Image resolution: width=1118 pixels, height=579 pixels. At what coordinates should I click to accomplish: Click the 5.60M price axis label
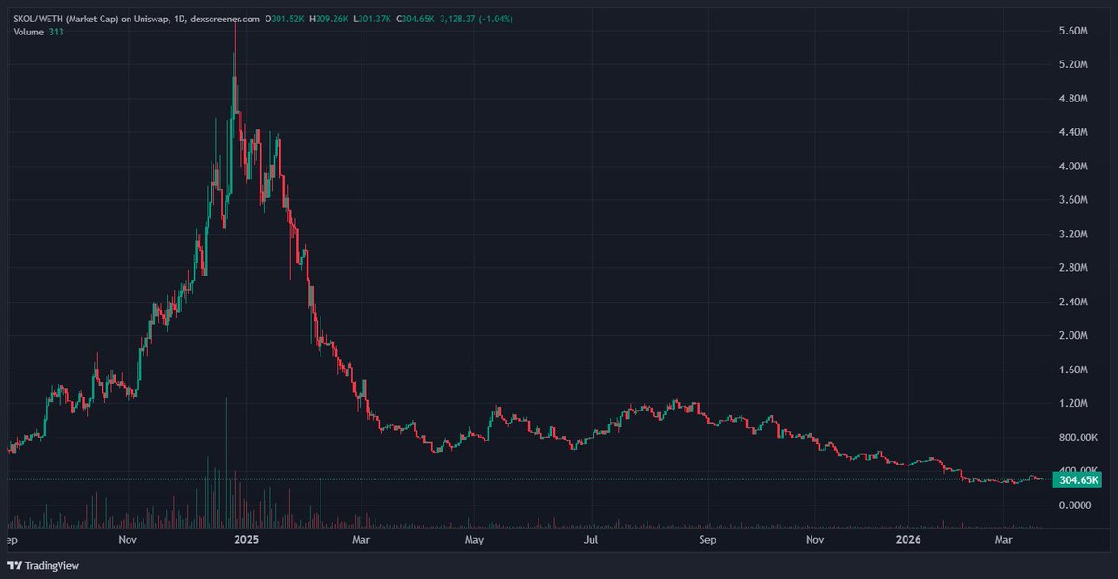click(x=1075, y=32)
